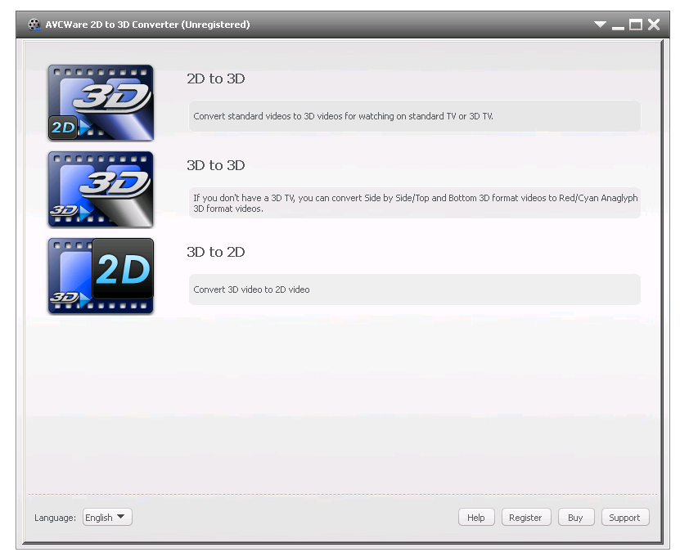680x552 pixels.
Task: Minimize the AVCWare converter window
Action: tap(618, 27)
